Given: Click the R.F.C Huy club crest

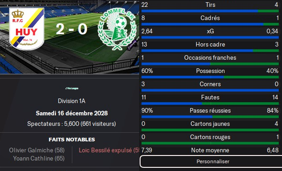Looking at the screenshot, I should click(x=27, y=29).
